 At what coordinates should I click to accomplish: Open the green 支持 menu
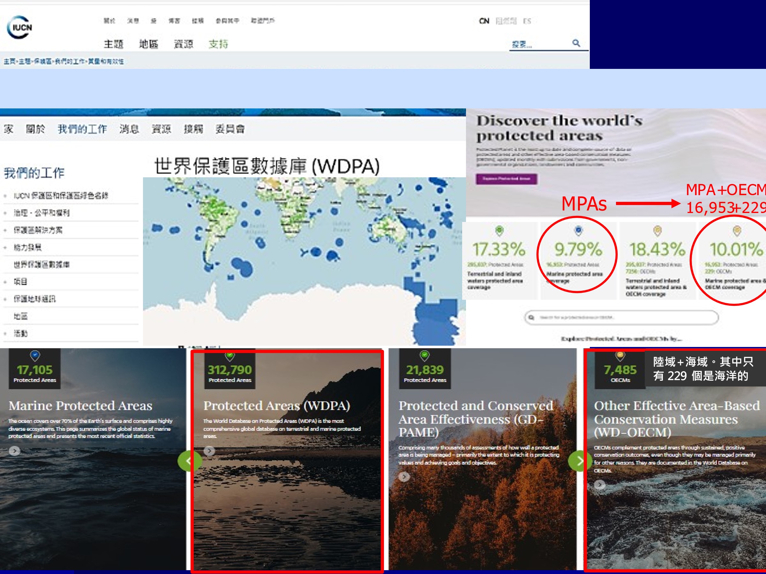219,44
